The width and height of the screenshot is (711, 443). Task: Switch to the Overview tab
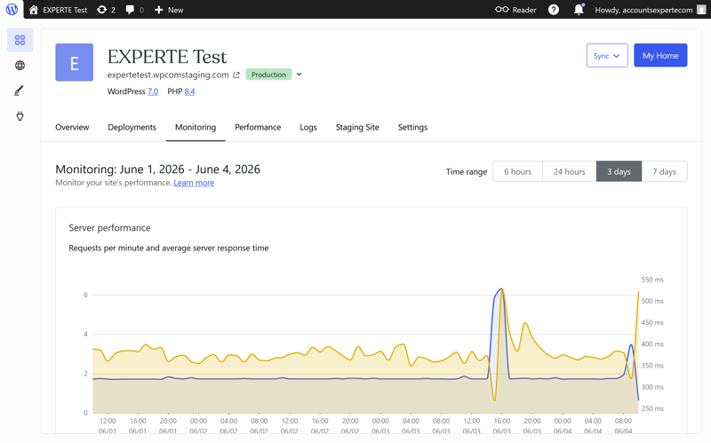72,127
